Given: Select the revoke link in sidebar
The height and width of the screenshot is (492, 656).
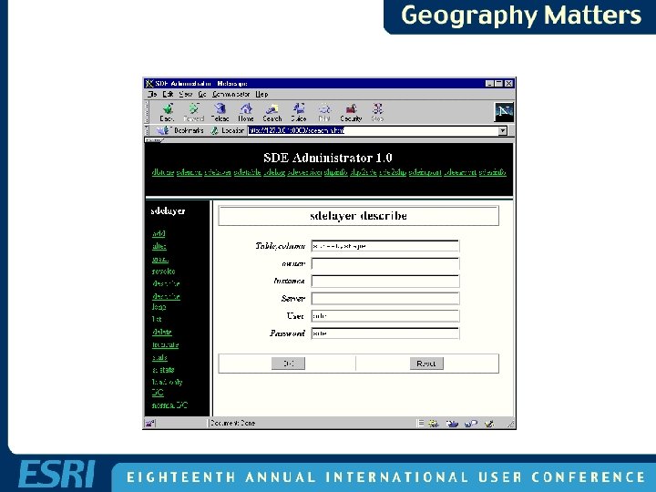Looking at the screenshot, I should coord(164,272).
